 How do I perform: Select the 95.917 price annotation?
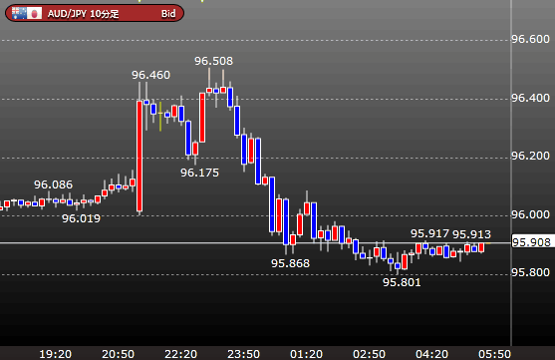coord(429,233)
